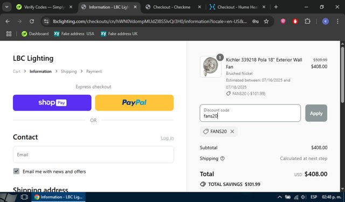The image size is (345, 202).
Task: Open the Fake address UK bookmark
Action: tap(119, 33)
